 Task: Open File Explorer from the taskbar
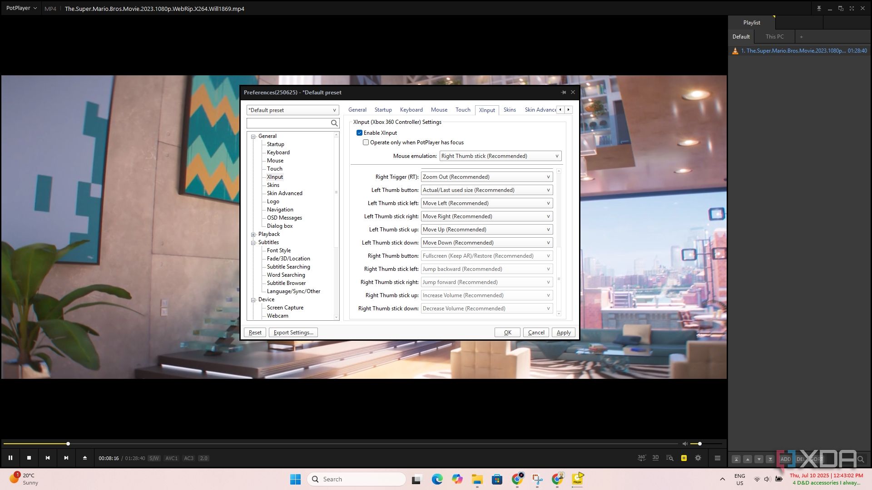click(x=477, y=479)
